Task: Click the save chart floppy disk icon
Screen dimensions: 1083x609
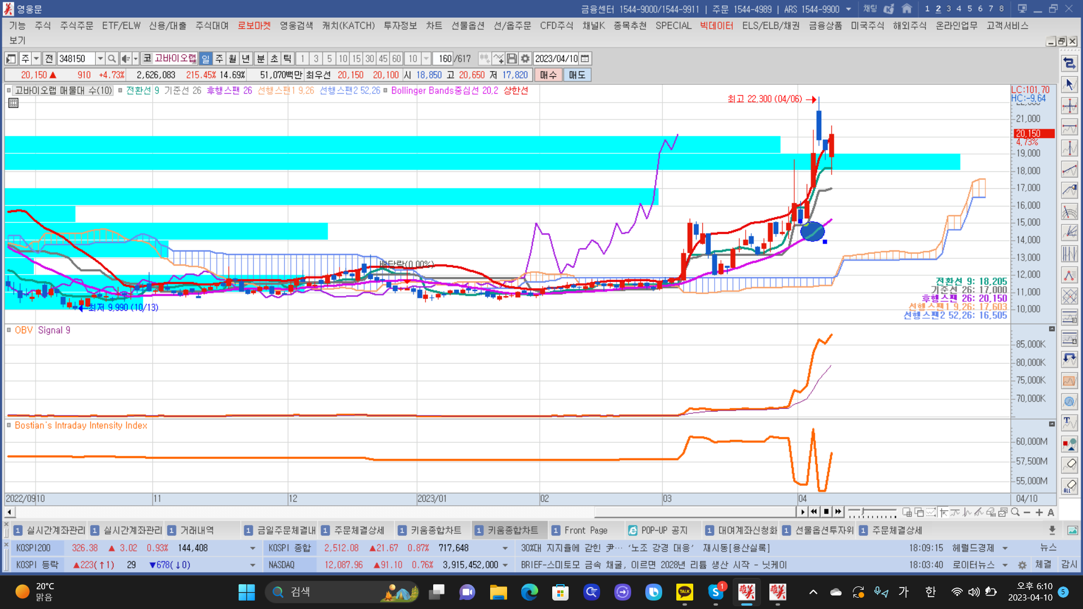Action: (x=512, y=59)
